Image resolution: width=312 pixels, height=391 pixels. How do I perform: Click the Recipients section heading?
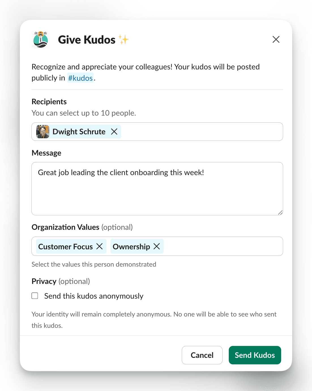[x=49, y=101]
